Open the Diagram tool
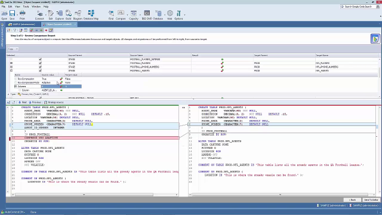Viewport: 382px width, 215px height. pyautogui.click(x=78, y=15)
